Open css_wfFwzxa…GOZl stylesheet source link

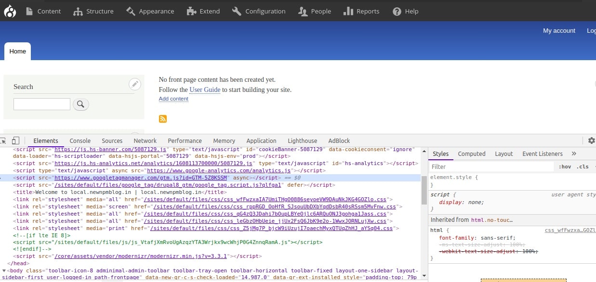[x=570, y=231]
